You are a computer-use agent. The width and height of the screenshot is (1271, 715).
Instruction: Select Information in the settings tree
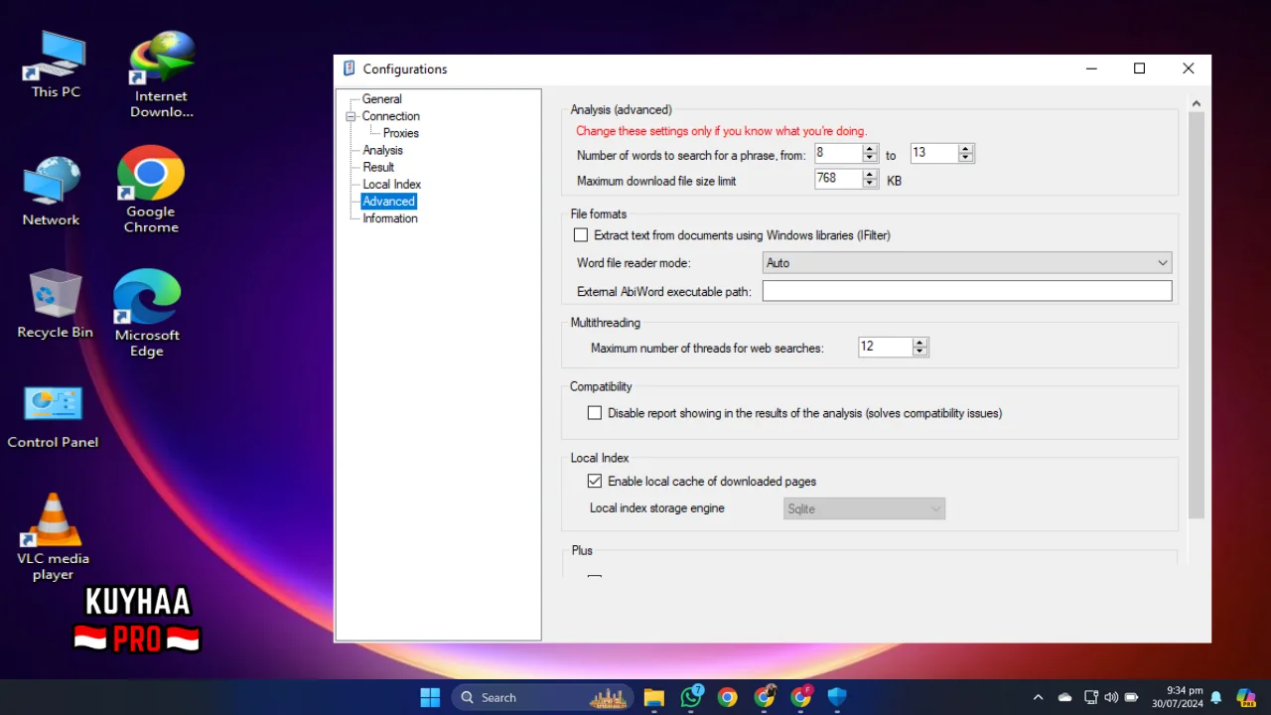390,218
